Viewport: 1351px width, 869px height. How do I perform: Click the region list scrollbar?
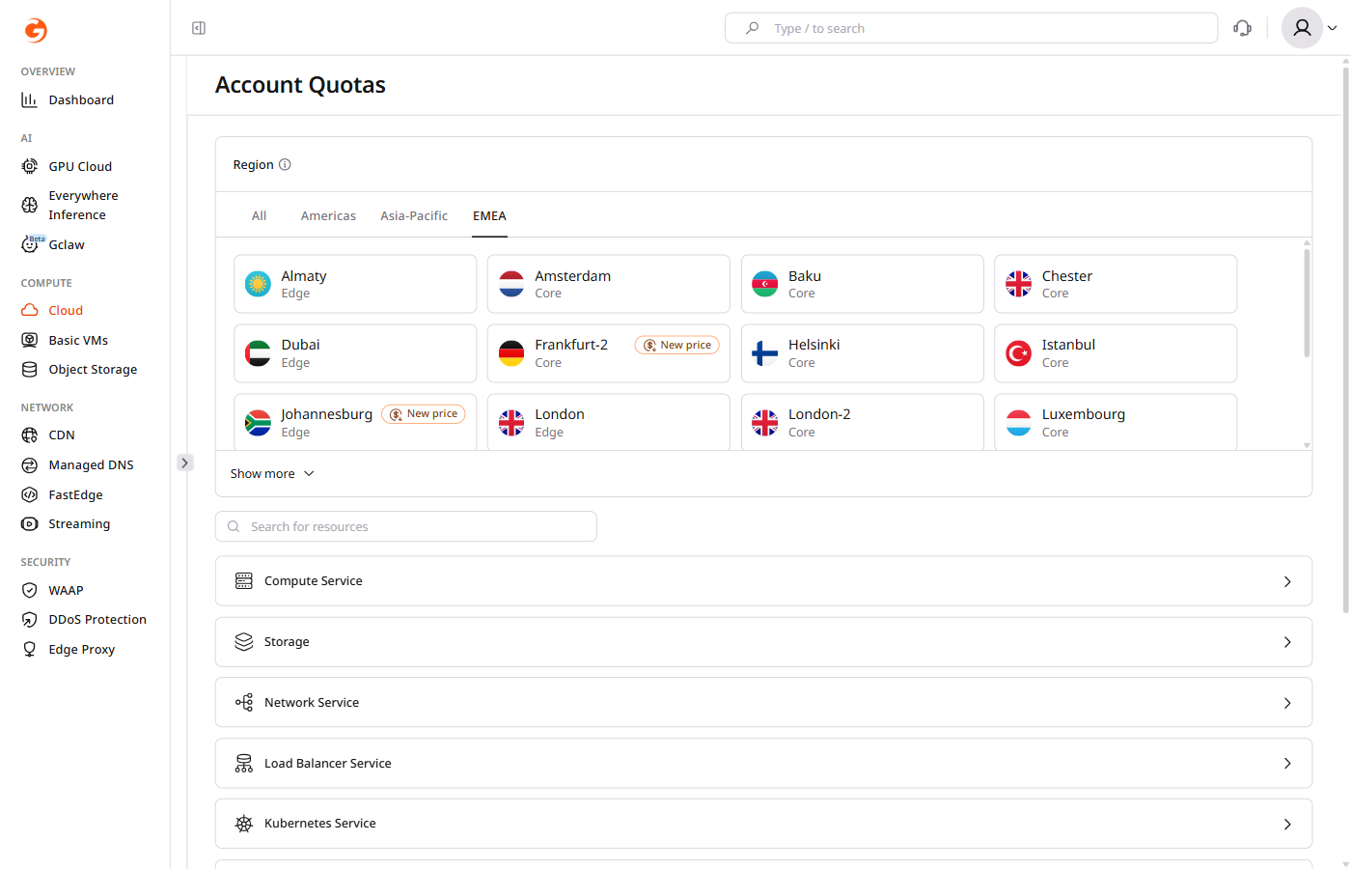coord(1307,302)
